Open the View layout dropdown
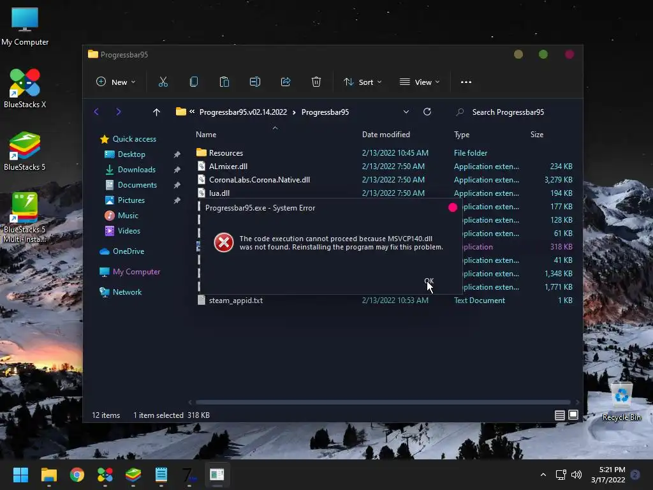 tap(420, 82)
